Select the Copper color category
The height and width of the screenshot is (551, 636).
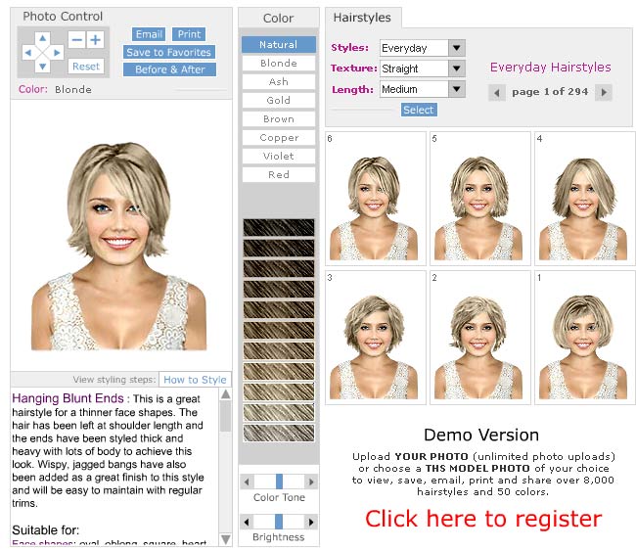tap(279, 137)
